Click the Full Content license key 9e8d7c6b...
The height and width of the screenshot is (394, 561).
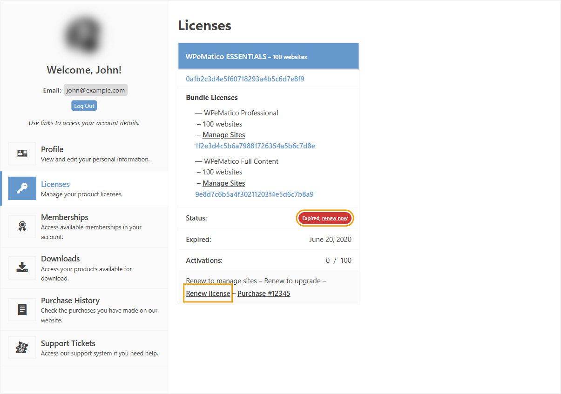tap(254, 194)
